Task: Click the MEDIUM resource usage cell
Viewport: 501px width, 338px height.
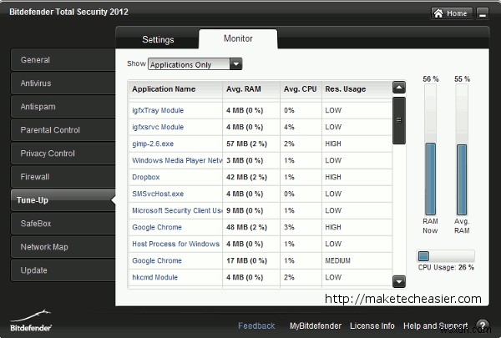Action: [x=337, y=260]
